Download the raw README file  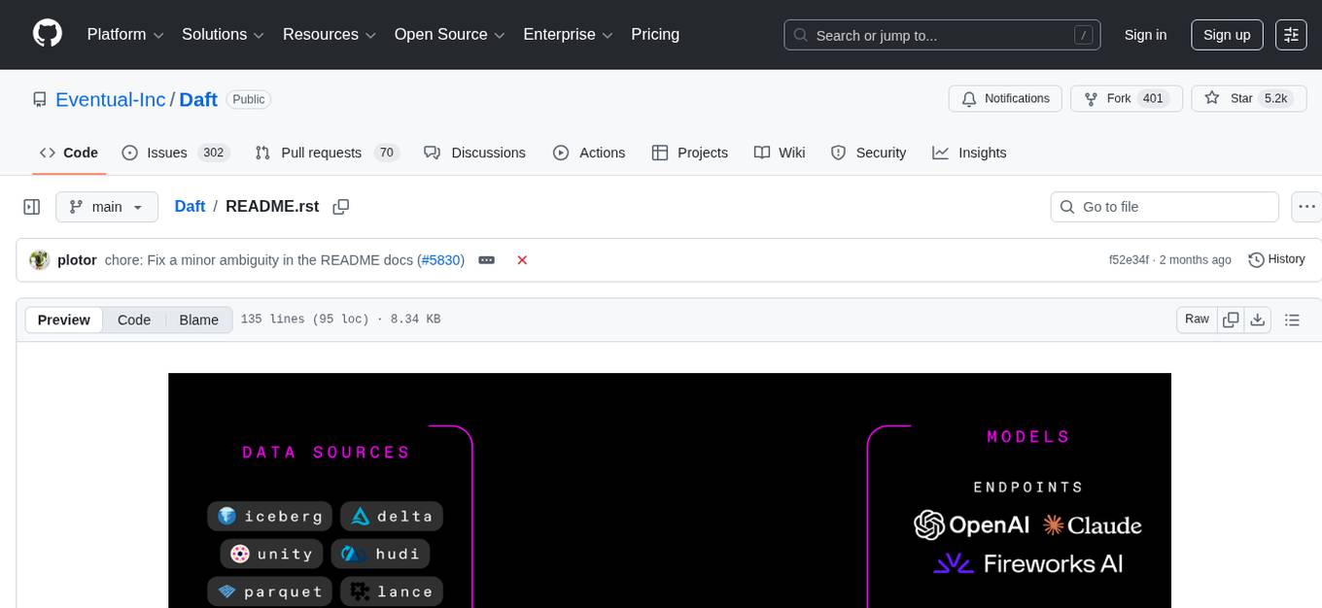pyautogui.click(x=1257, y=320)
